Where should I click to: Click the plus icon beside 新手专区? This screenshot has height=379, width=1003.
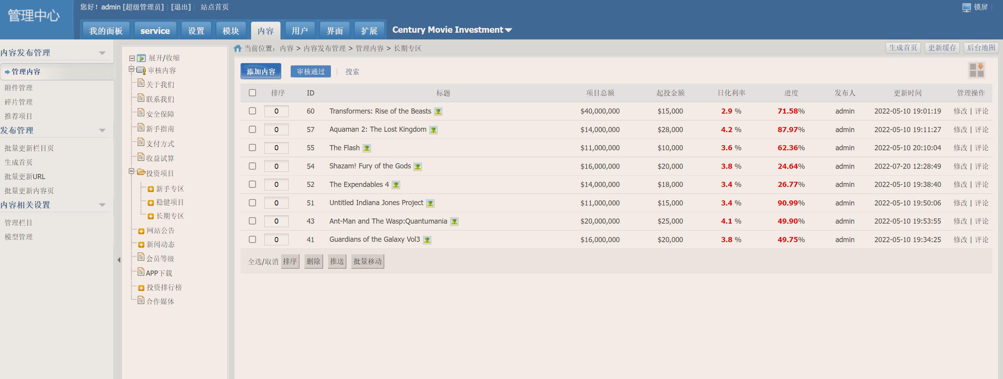click(x=151, y=189)
